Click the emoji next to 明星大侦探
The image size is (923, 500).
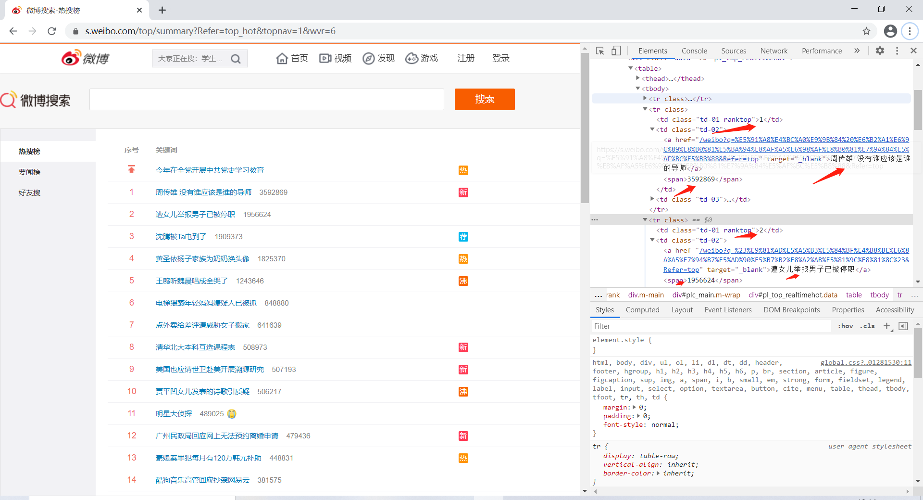(232, 414)
